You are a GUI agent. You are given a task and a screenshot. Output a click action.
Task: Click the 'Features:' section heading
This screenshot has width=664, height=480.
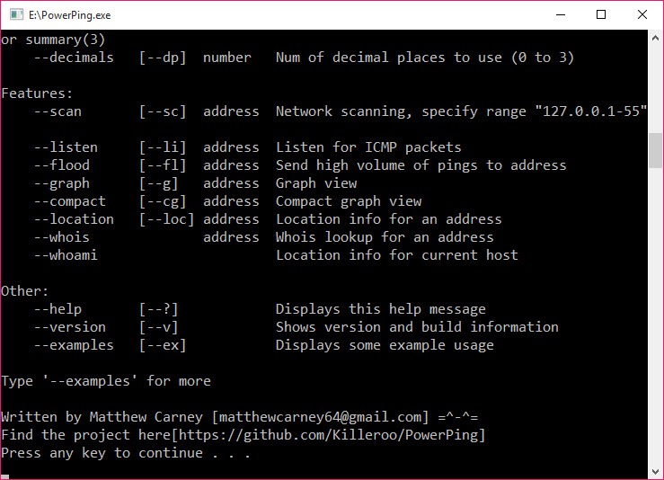point(37,93)
